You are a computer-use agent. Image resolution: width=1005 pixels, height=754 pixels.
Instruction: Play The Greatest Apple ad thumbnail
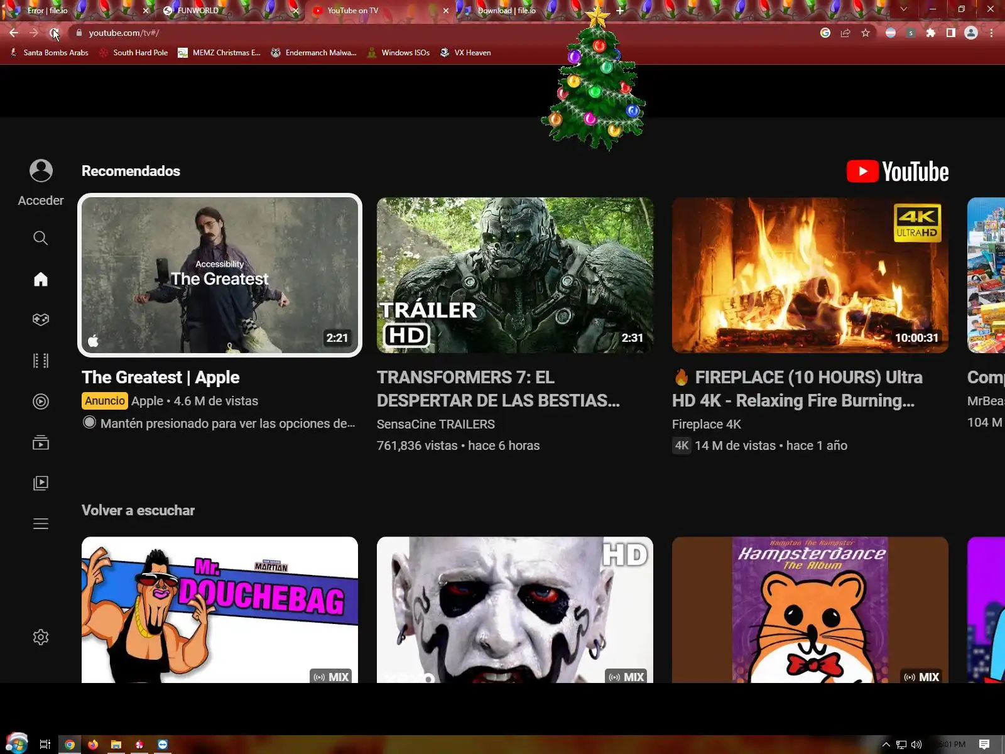(220, 275)
